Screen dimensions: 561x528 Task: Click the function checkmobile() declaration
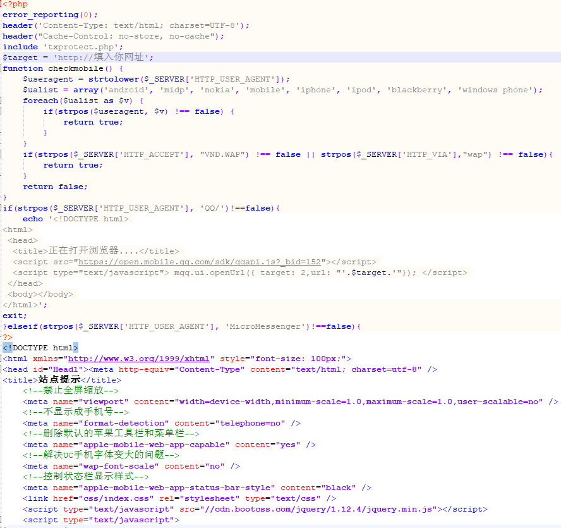pyautogui.click(x=63, y=69)
